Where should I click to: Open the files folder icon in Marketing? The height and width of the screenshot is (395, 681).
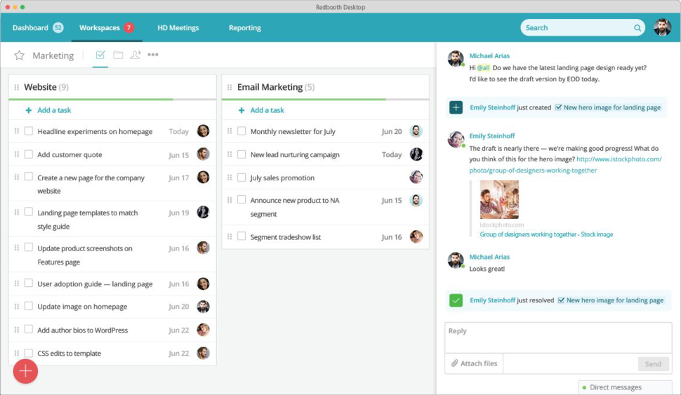pyautogui.click(x=118, y=55)
